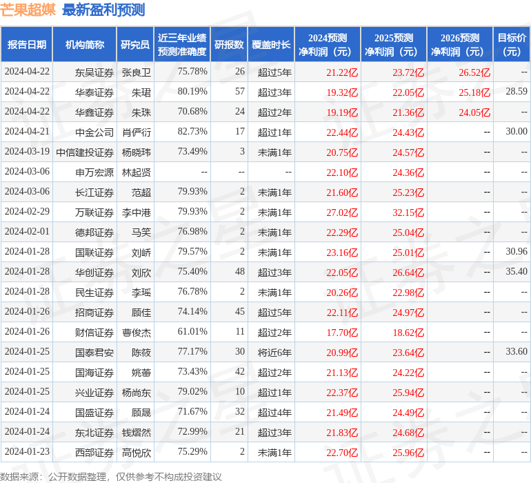Click report date 2024-04-21
The image size is (531, 483).
pos(27,132)
